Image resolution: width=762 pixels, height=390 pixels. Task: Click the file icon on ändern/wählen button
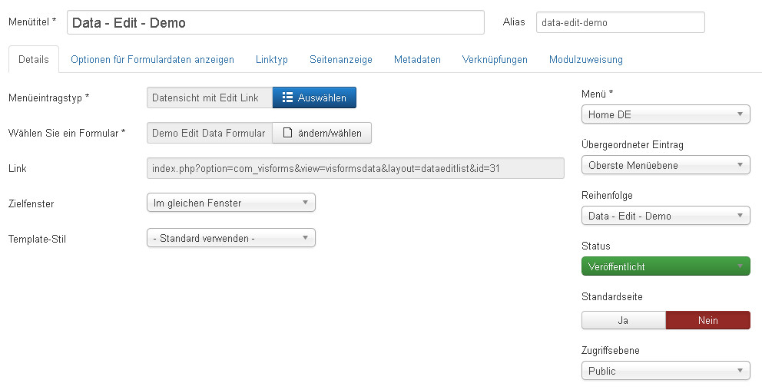[287, 133]
